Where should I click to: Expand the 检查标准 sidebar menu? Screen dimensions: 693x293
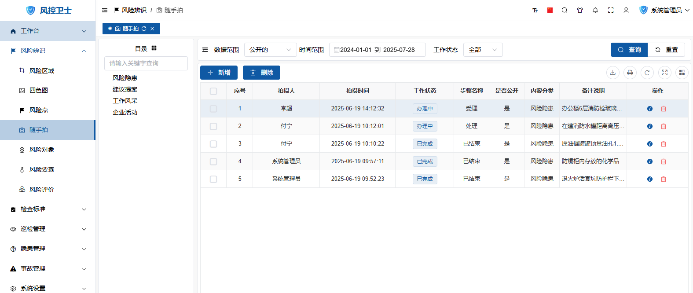pos(48,209)
